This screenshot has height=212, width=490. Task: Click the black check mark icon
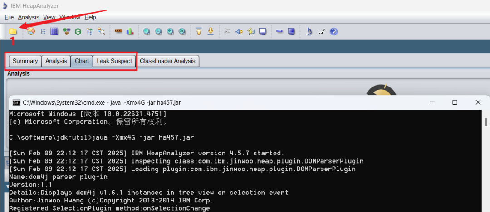(x=322, y=32)
